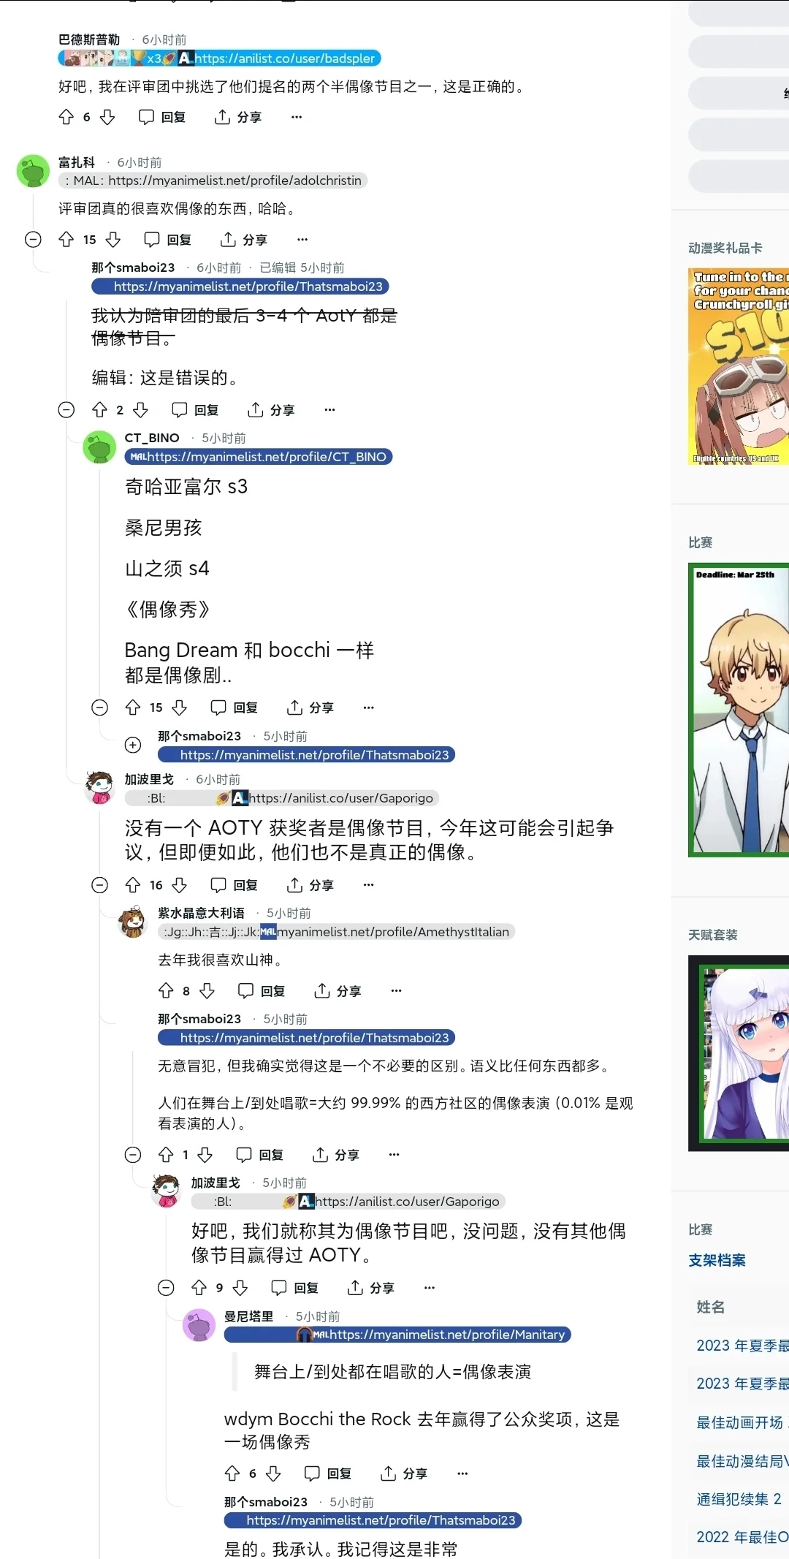Collapse 富扎科's comment thread
Image resolution: width=789 pixels, height=1559 pixels.
[33, 240]
